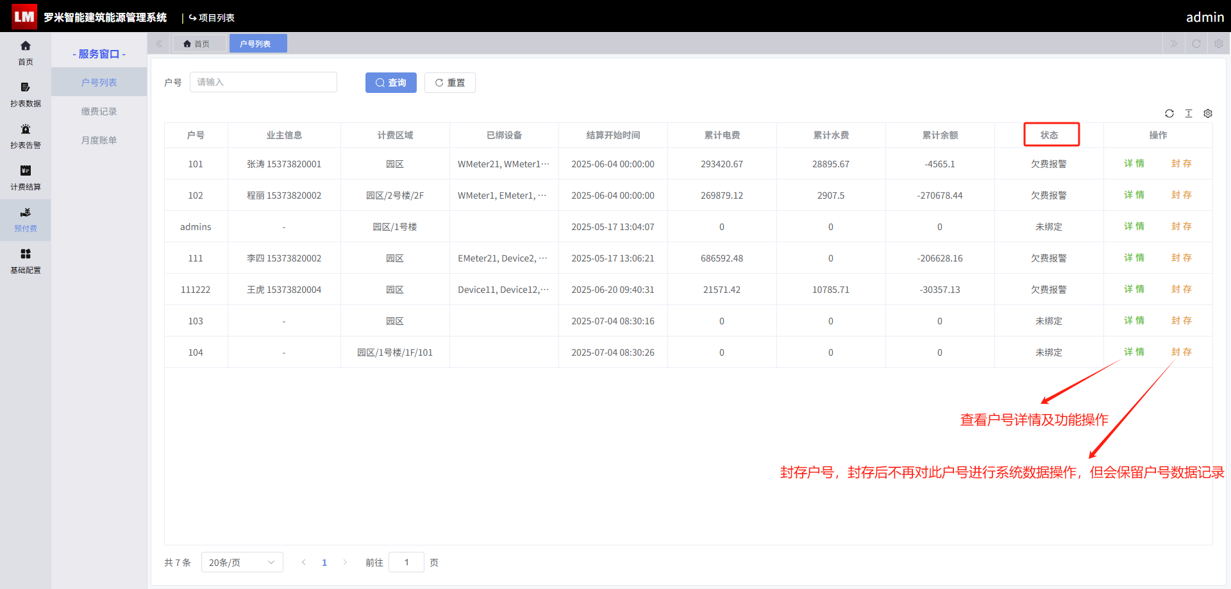Image resolution: width=1231 pixels, height=589 pixels.
Task: Click owner cell 张涛 15373820001
Action: point(284,164)
